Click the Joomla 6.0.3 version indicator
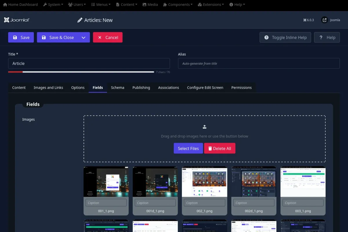348x232 pixels. (x=309, y=20)
